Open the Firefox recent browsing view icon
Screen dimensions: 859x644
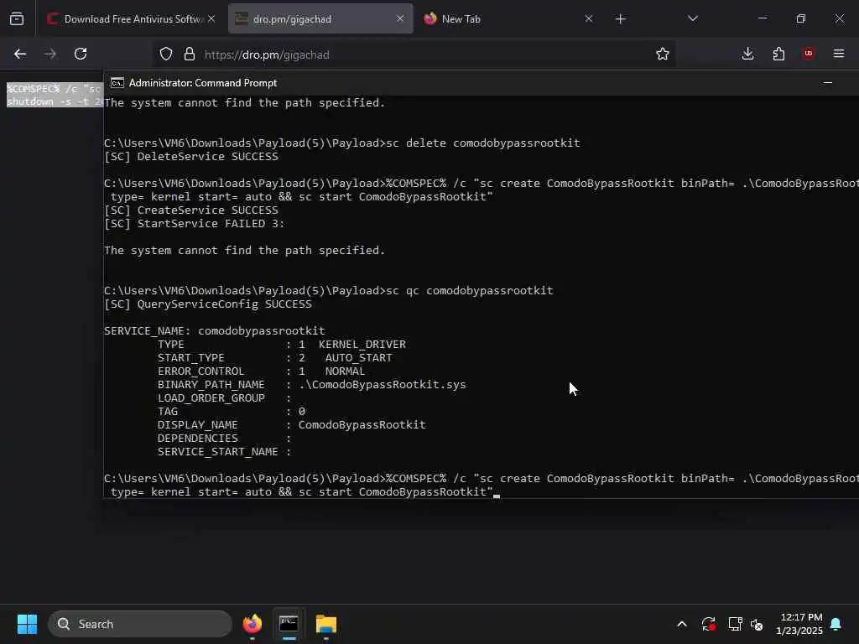tap(17, 19)
